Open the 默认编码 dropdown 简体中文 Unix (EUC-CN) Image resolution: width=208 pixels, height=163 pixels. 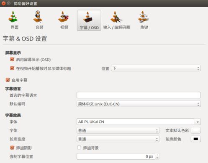[139, 104]
